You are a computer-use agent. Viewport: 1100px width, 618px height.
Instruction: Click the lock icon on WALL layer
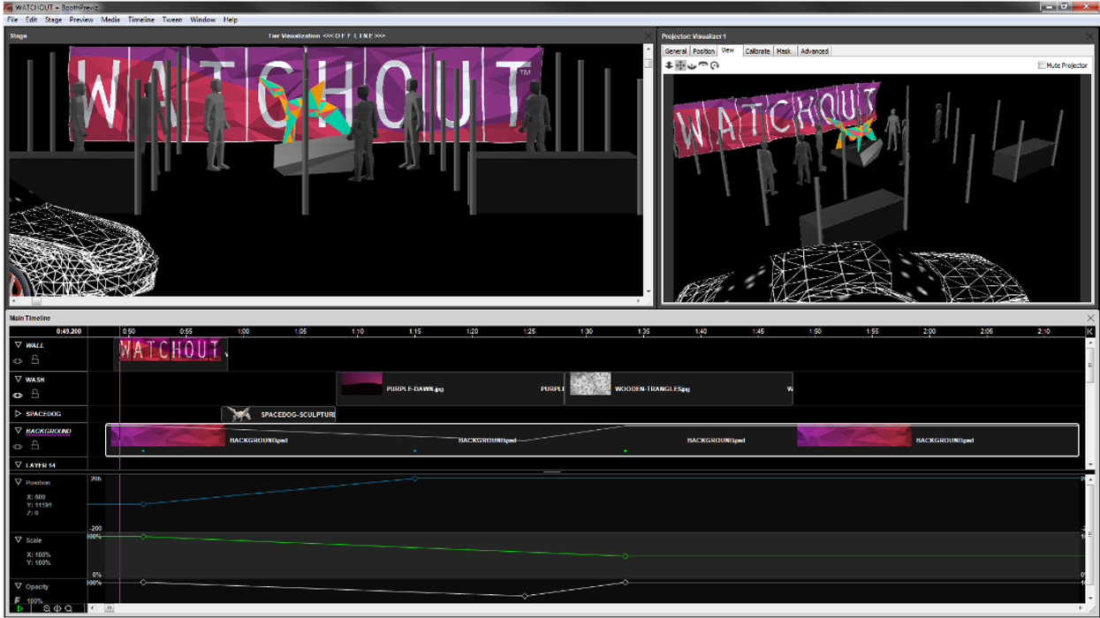tap(35, 360)
